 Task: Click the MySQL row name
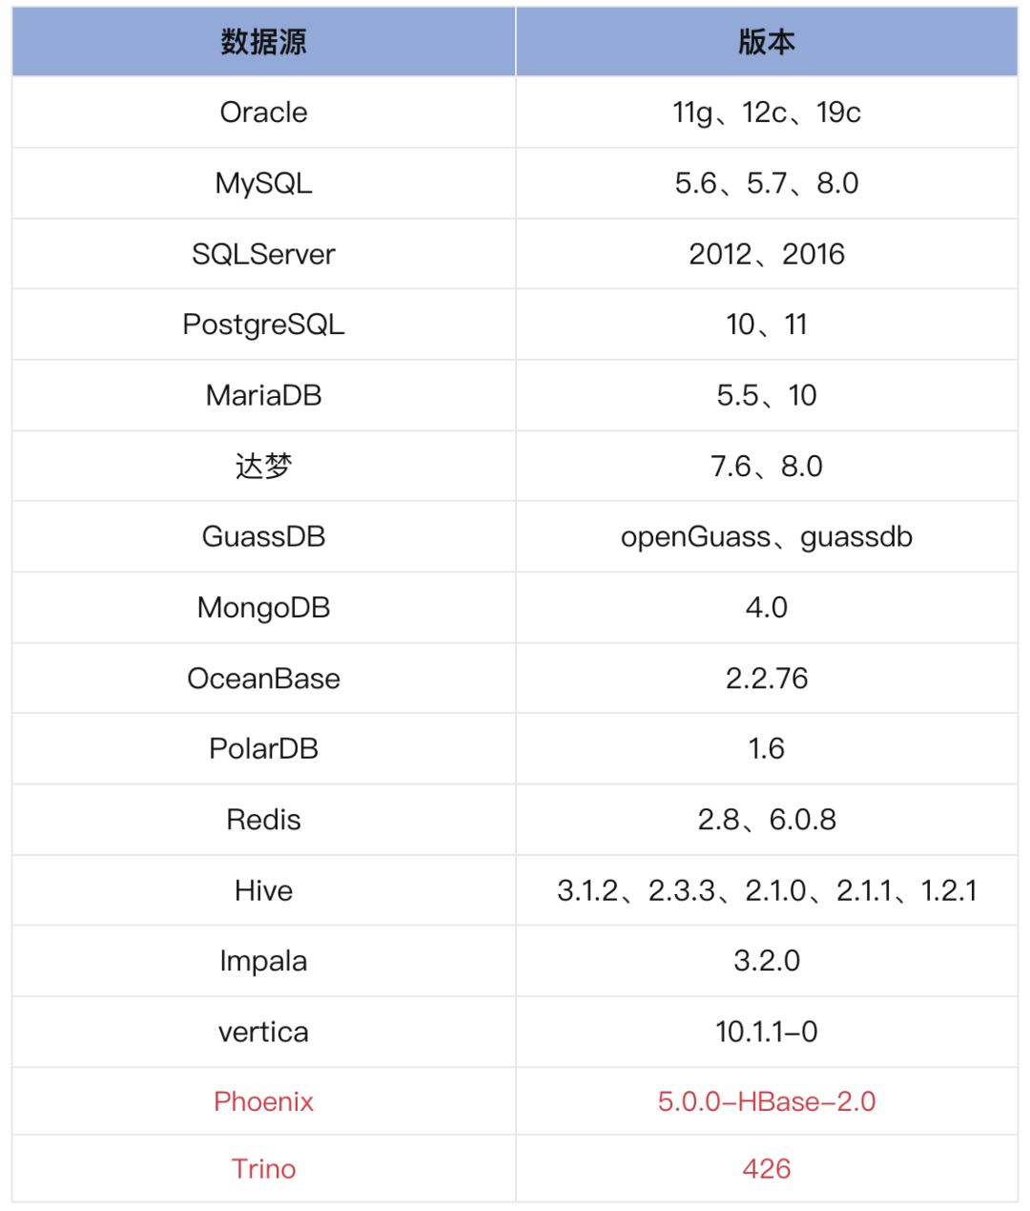[263, 183]
